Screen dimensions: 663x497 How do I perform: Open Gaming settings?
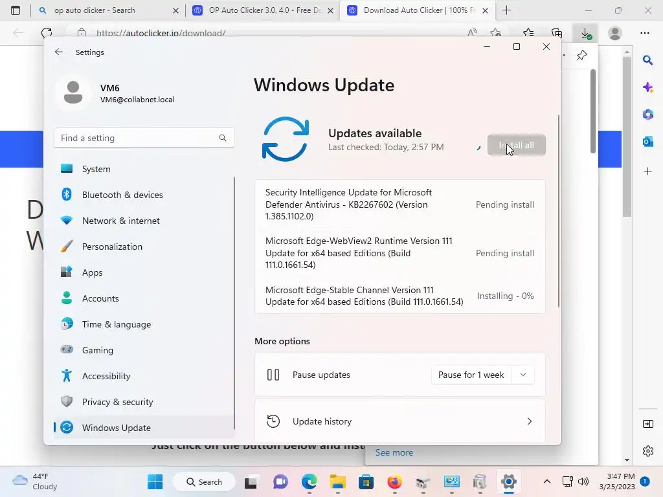tap(144, 350)
